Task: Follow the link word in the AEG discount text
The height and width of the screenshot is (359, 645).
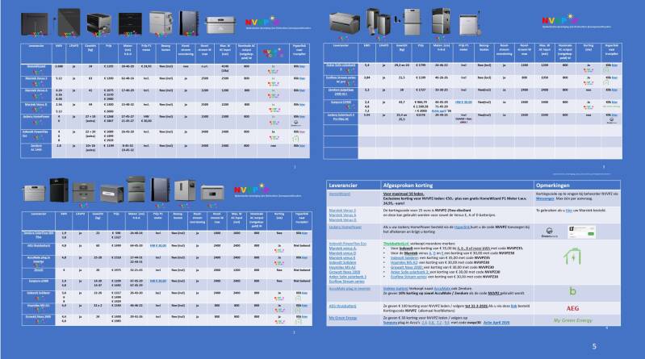Action: pyautogui.click(x=513, y=307)
